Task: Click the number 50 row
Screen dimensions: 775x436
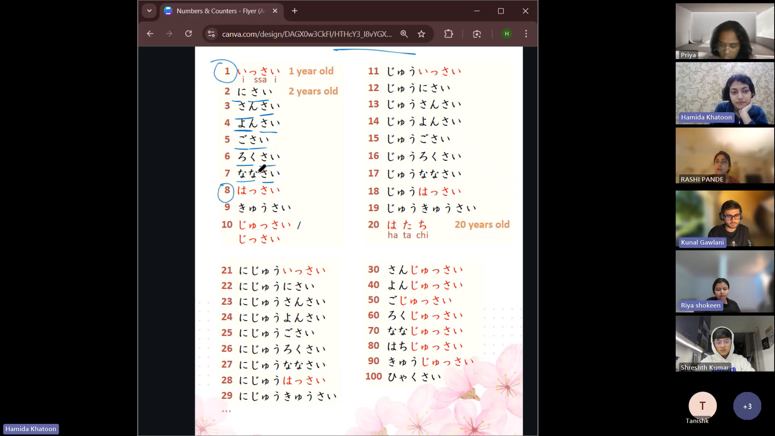Action: [x=410, y=300]
